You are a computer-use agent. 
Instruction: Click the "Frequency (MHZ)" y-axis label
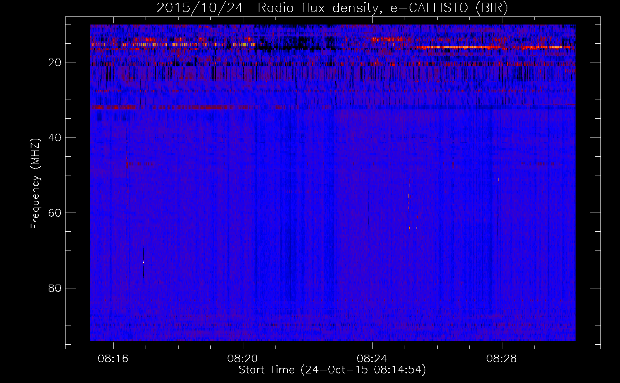[x=35, y=184]
